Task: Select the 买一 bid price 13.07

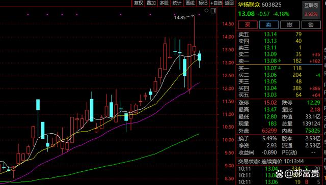Action: pyautogui.click(x=270, y=68)
